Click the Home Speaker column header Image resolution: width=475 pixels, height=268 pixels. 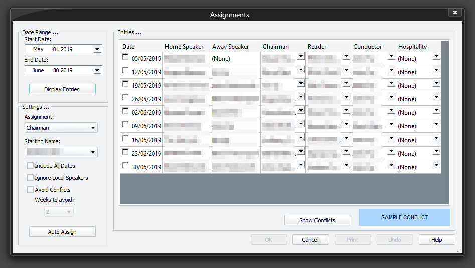[x=186, y=46]
